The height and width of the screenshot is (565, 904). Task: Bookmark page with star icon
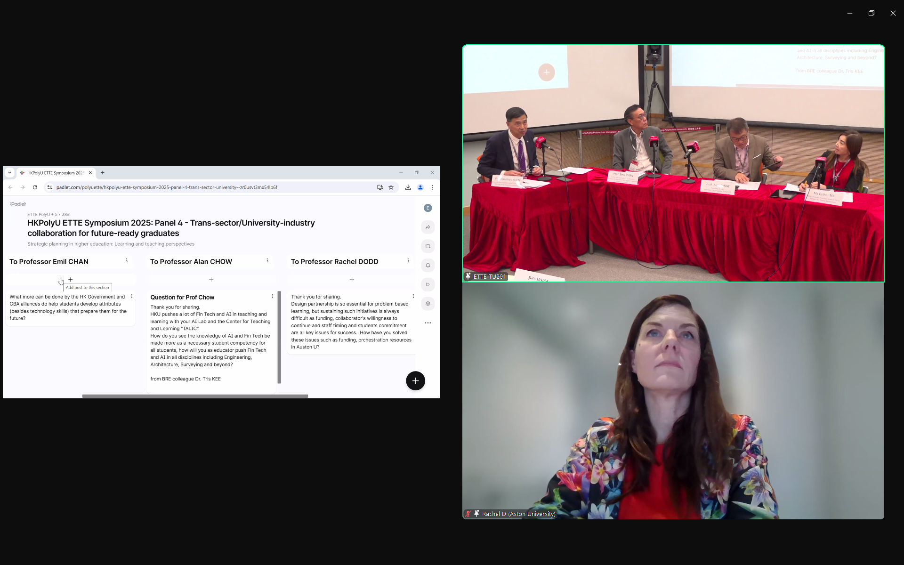(391, 187)
